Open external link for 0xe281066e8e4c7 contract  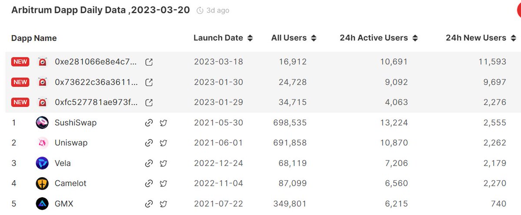(x=149, y=62)
